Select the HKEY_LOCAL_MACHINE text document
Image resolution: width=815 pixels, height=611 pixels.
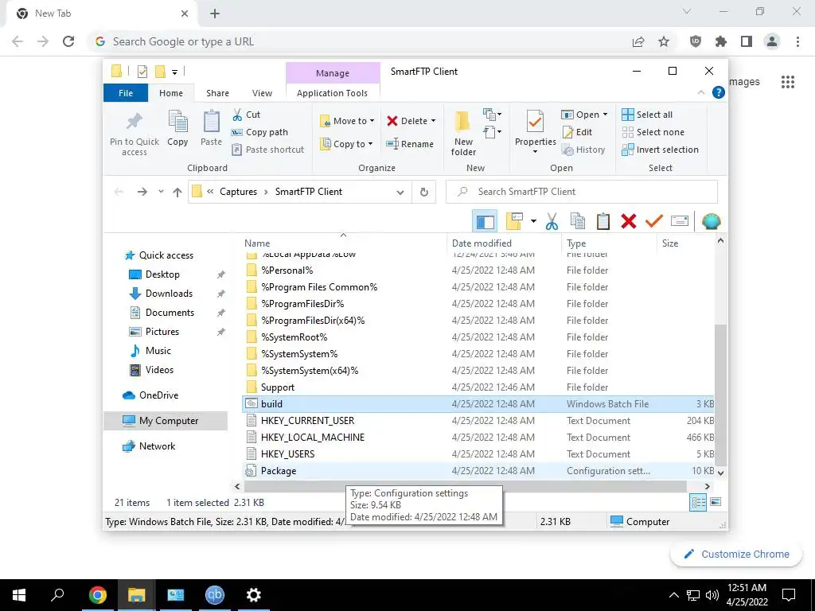coord(478,438)
